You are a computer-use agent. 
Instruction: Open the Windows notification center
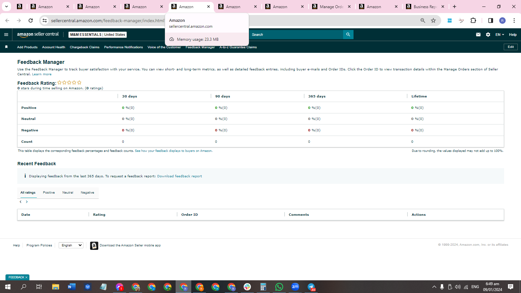[511, 287]
